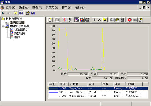Go up one level with the folder icon
151x106 pixels.
[x=15, y=13]
